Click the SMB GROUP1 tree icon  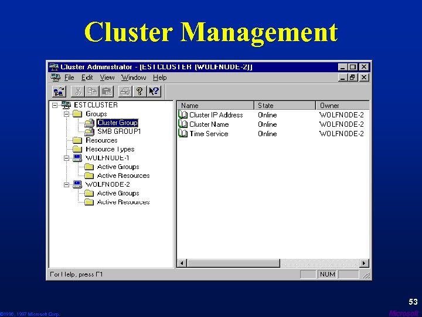coord(89,132)
